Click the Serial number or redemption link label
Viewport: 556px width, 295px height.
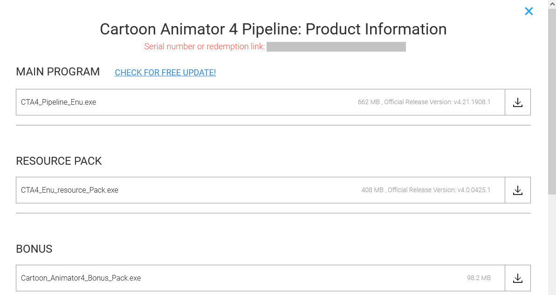204,47
